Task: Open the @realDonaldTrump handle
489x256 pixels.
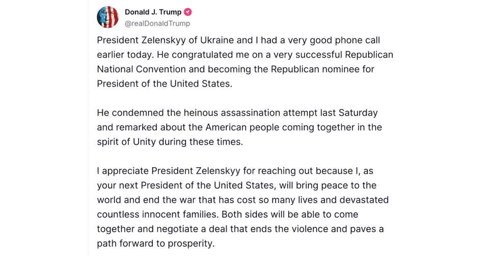Action: pos(157,23)
